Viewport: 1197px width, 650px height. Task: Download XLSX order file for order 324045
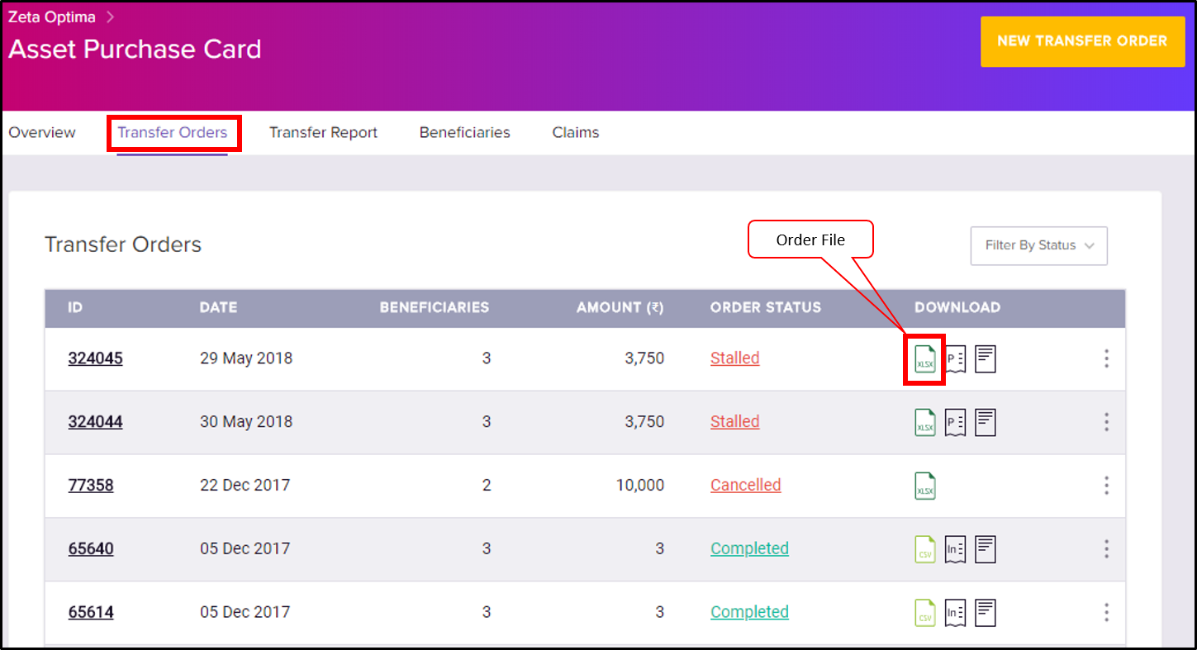point(925,359)
